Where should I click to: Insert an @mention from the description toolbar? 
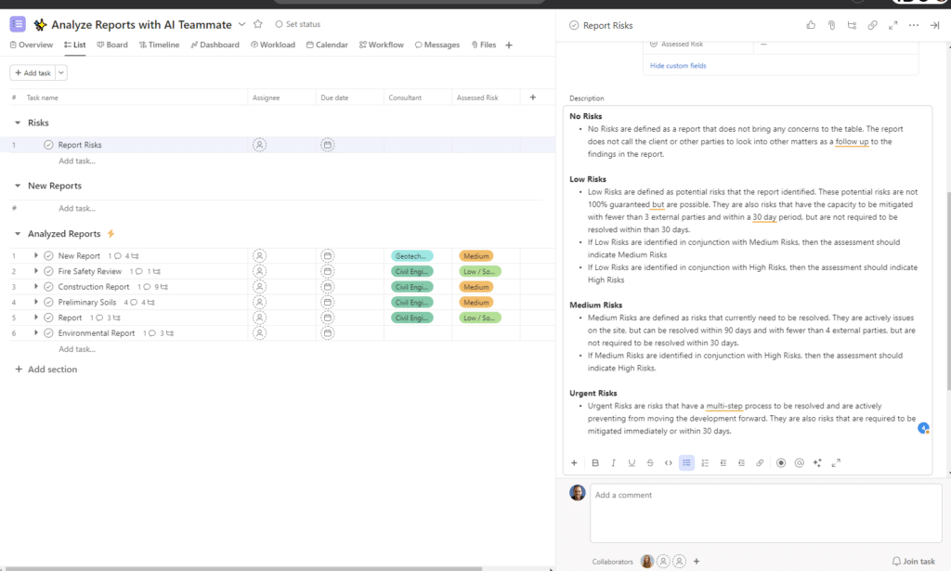[x=799, y=462]
